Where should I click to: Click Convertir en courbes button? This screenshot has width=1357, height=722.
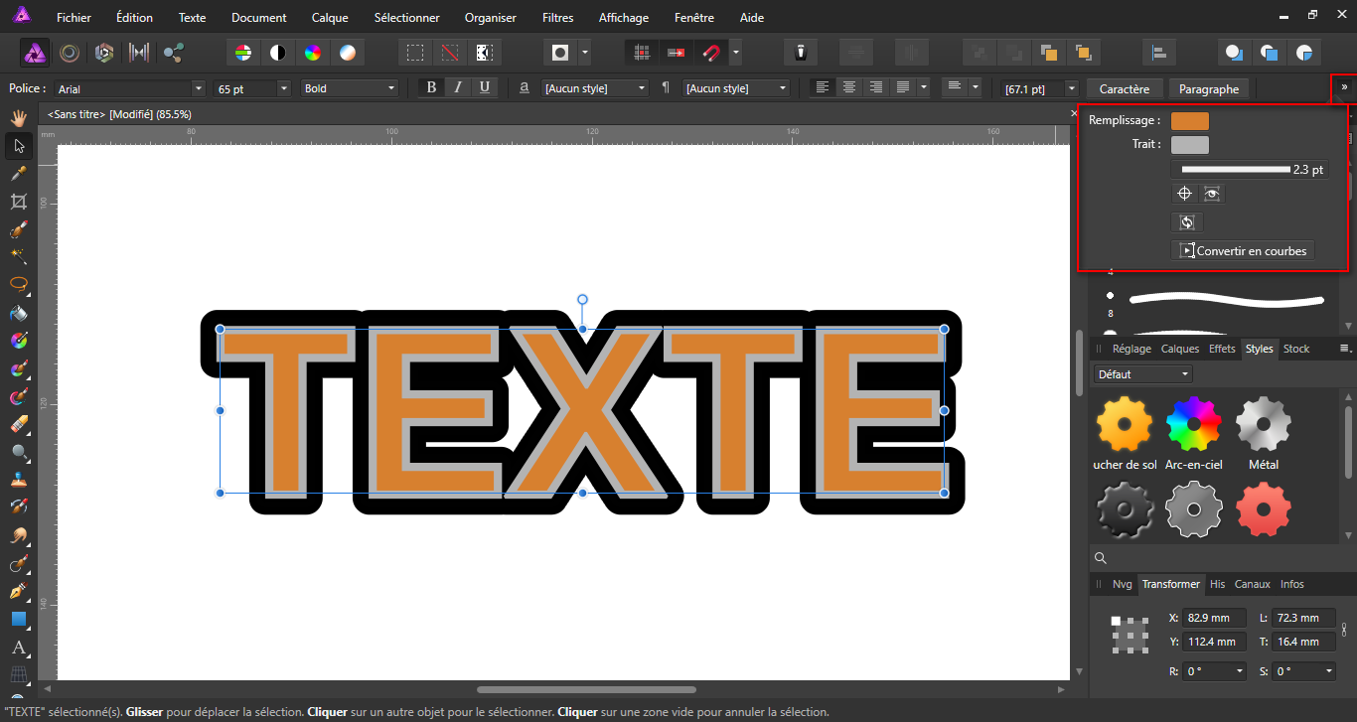(x=1243, y=250)
